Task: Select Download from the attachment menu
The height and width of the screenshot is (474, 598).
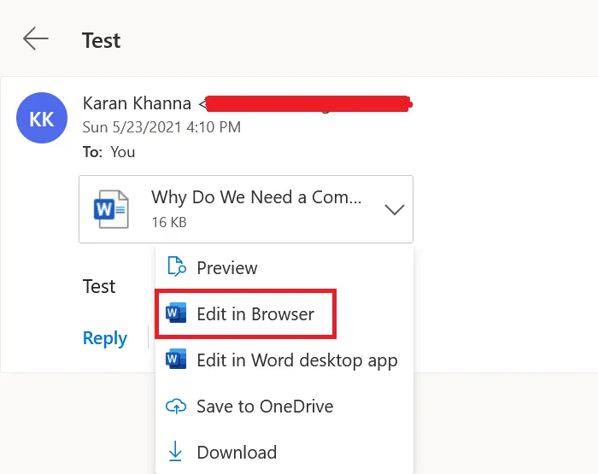Action: (237, 452)
